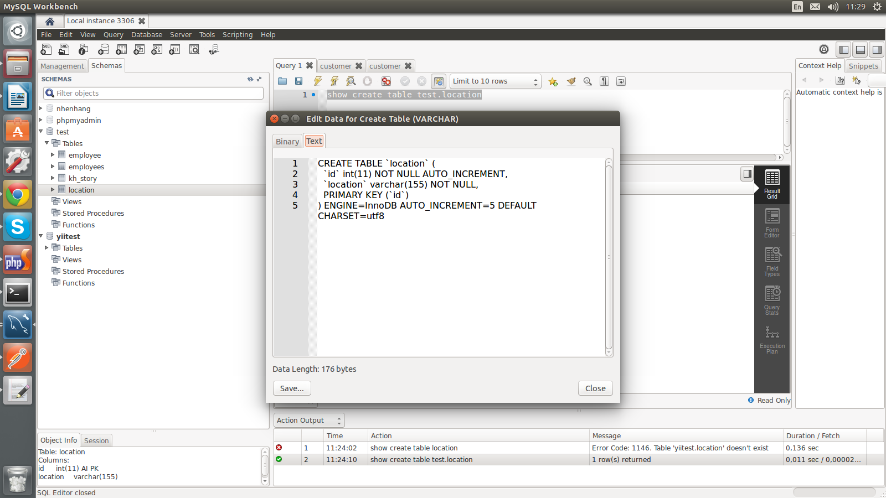Toggle the result wrap cell panel button

click(748, 174)
